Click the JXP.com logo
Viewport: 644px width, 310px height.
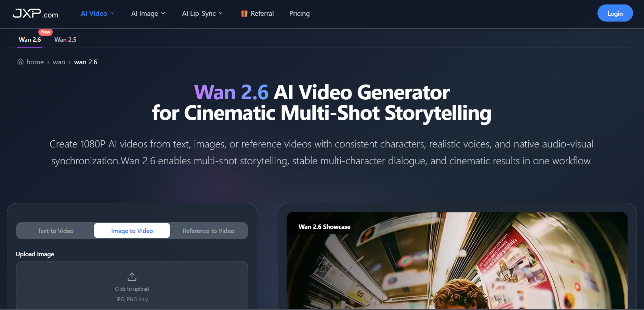coord(35,13)
